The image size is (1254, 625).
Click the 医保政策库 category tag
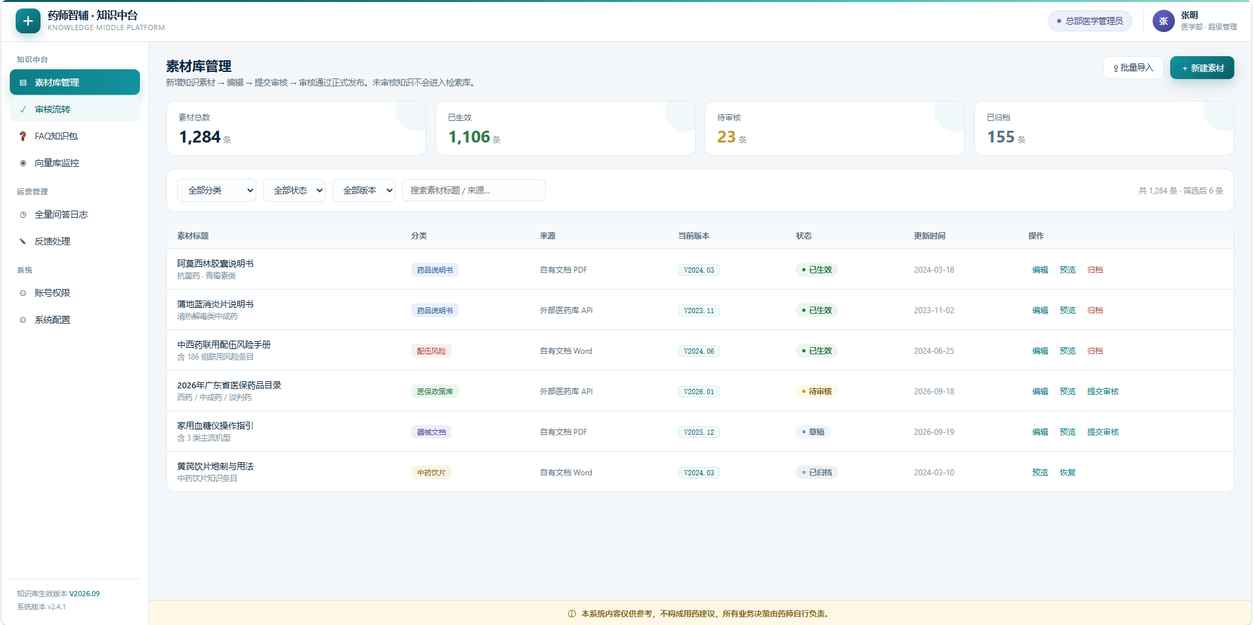[435, 392]
